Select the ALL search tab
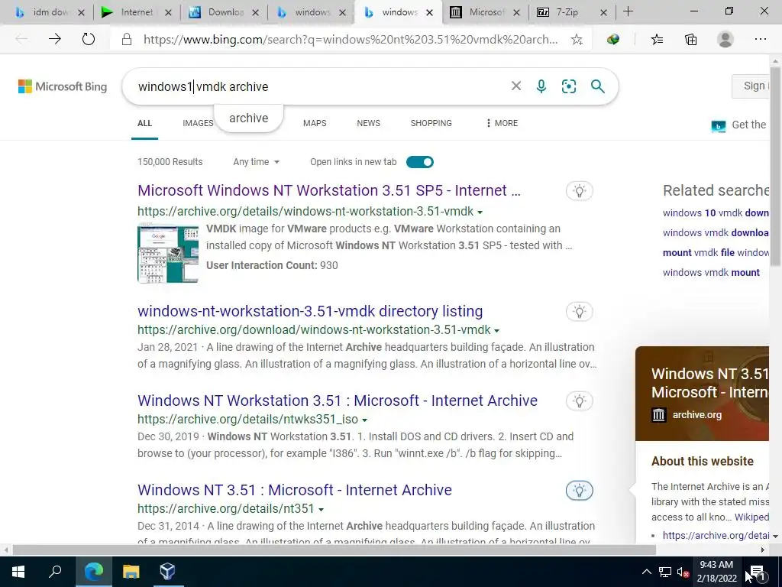This screenshot has height=587, width=782. tap(144, 123)
